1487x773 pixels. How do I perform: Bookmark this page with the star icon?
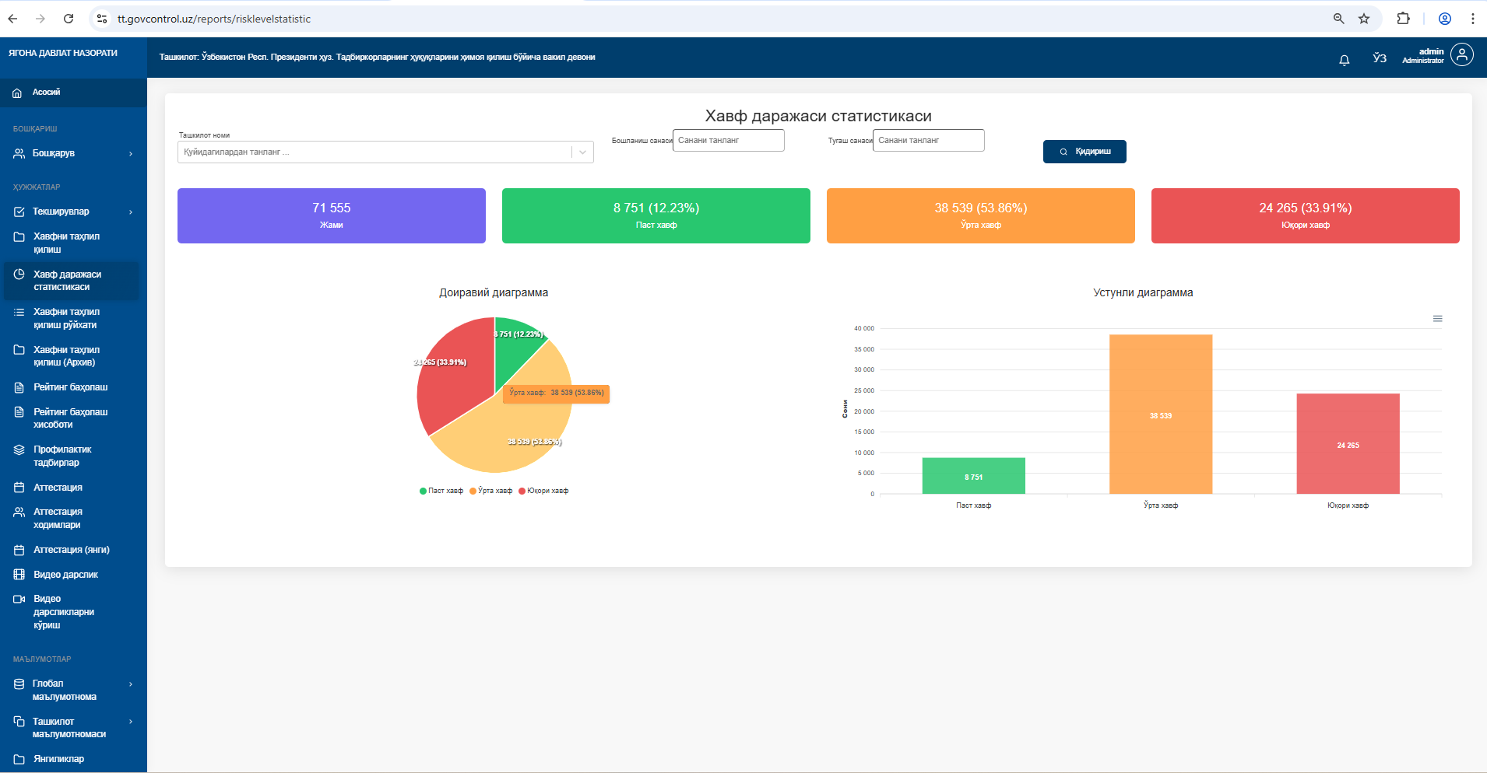pyautogui.click(x=1364, y=19)
